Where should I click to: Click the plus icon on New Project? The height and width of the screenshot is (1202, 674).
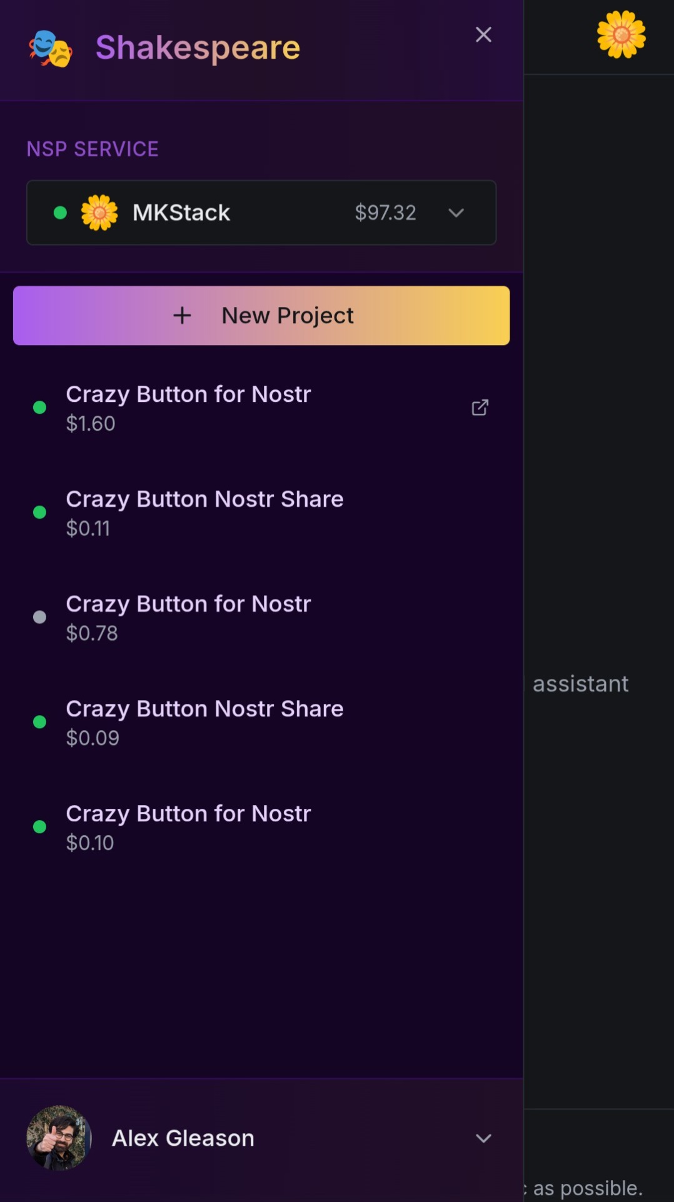click(x=182, y=316)
